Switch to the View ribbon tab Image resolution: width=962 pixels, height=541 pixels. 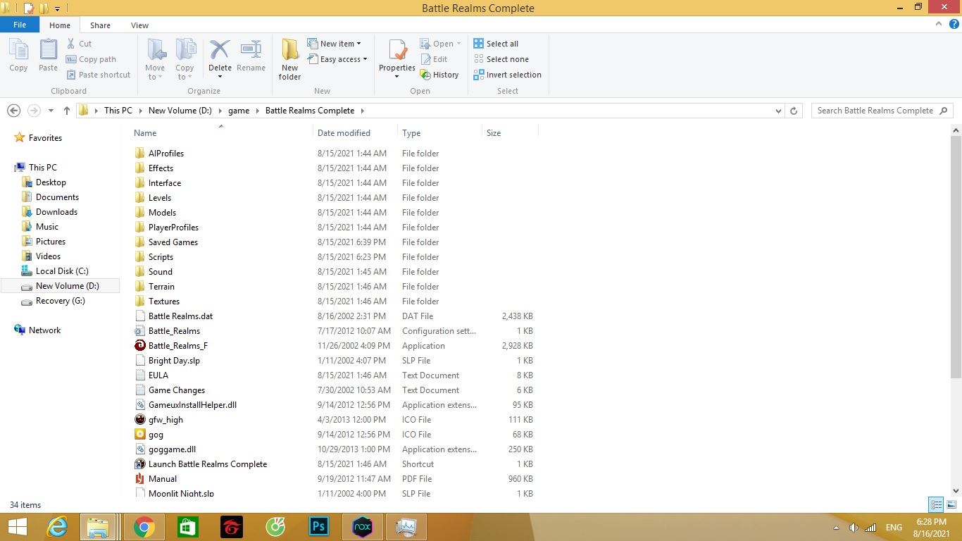click(x=139, y=25)
